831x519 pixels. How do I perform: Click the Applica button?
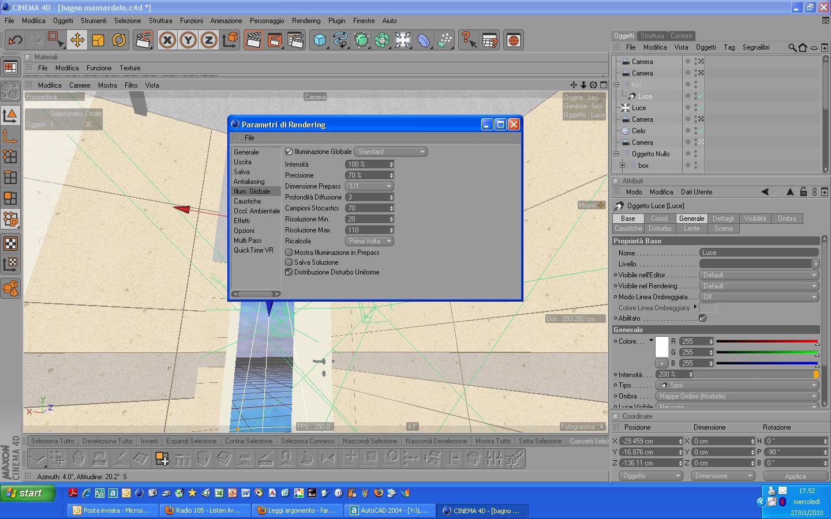795,476
